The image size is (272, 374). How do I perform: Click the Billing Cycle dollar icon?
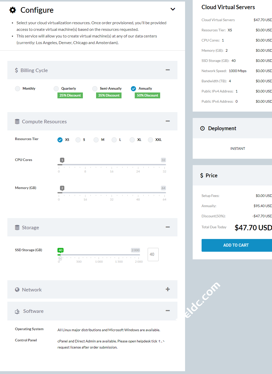(17, 70)
